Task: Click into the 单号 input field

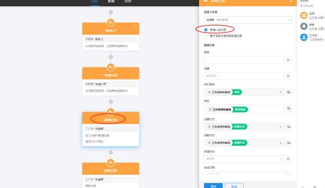Action: point(244,60)
